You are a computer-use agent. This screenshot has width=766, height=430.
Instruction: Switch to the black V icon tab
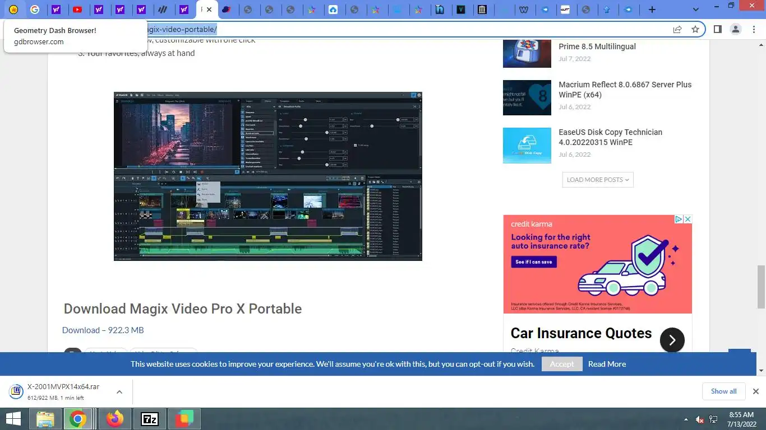461,10
